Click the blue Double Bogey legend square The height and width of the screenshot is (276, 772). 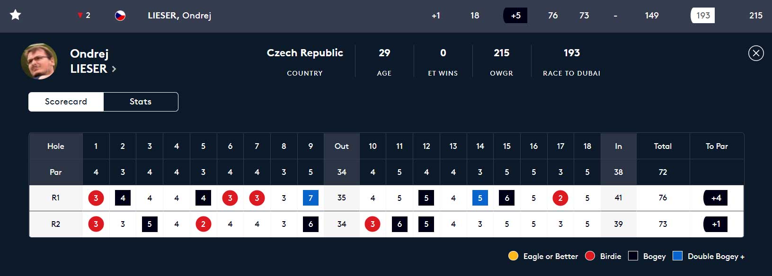677,256
